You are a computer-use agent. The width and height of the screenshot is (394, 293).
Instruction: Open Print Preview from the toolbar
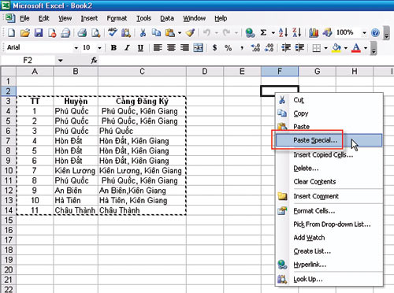(x=95, y=33)
